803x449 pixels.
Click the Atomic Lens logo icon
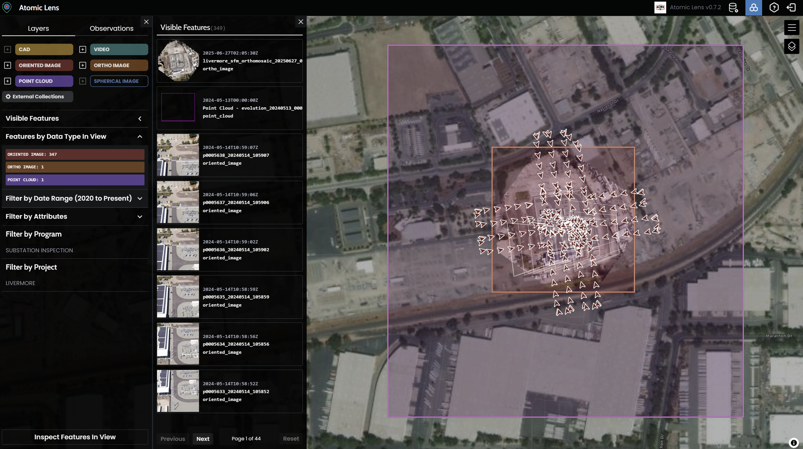point(7,7)
